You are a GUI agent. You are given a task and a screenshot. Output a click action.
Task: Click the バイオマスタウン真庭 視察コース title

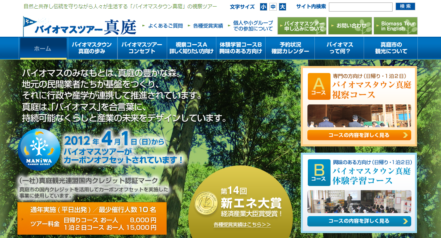(371, 90)
